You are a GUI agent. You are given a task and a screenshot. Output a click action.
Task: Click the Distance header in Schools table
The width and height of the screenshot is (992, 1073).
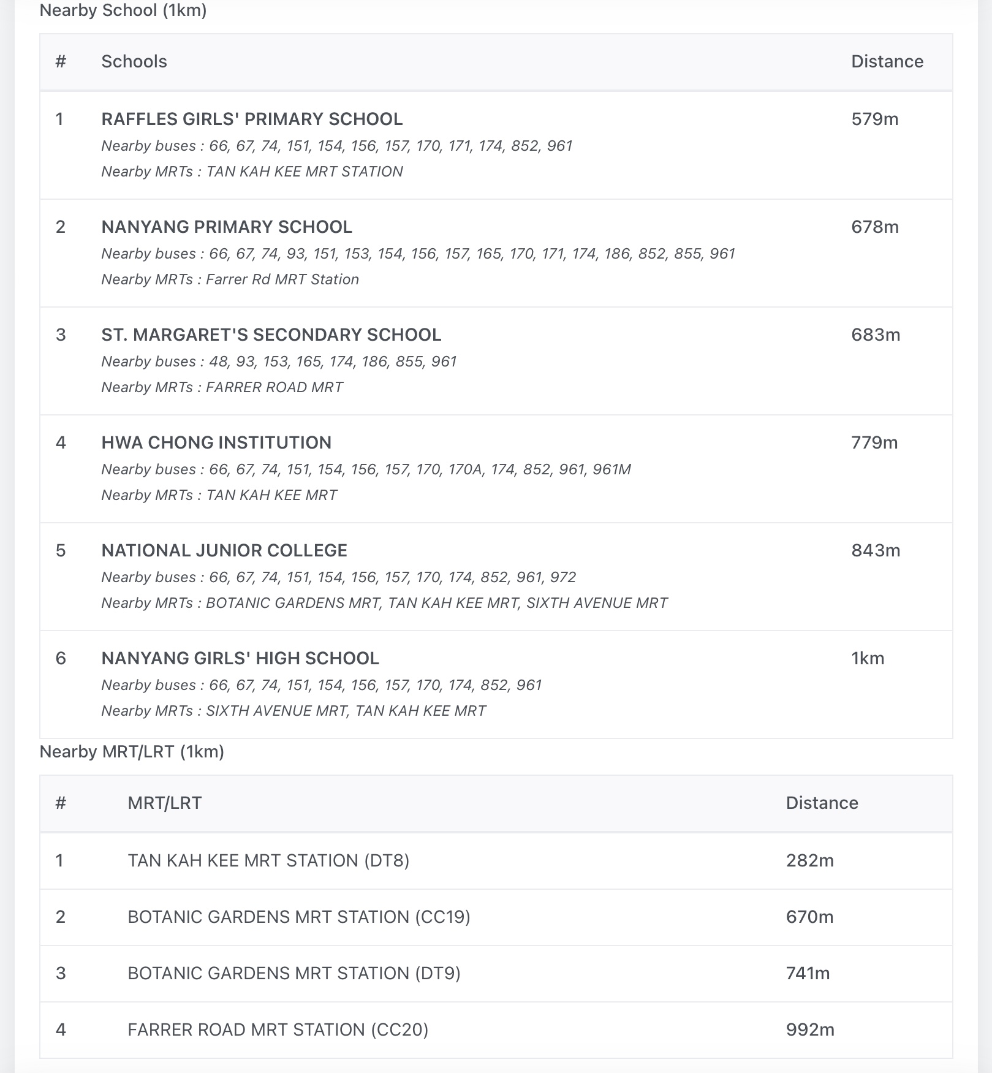click(x=887, y=61)
